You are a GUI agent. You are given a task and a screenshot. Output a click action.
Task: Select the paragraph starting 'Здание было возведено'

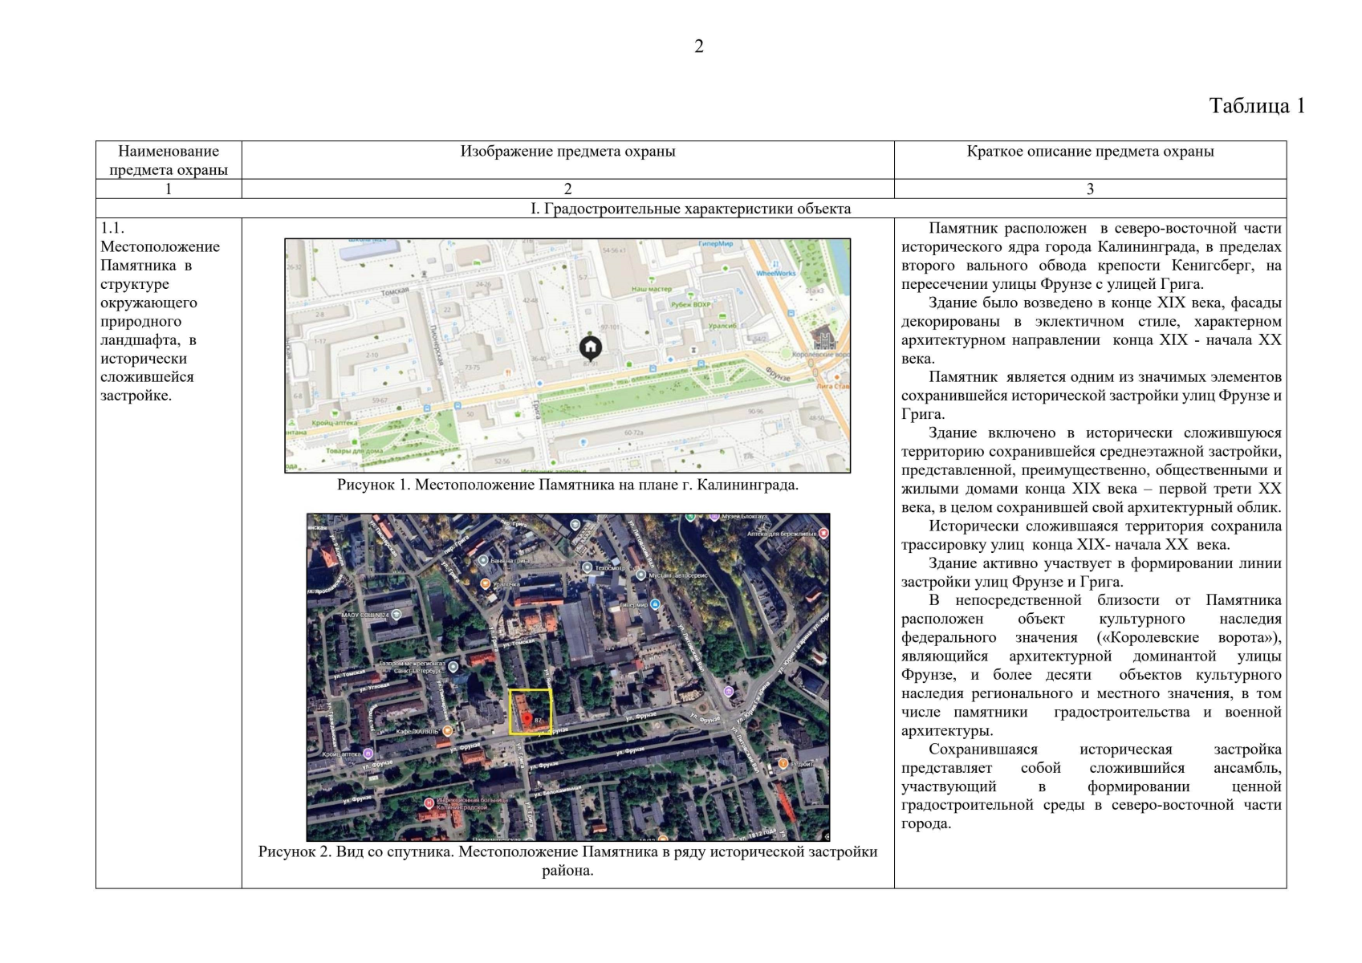click(1092, 331)
